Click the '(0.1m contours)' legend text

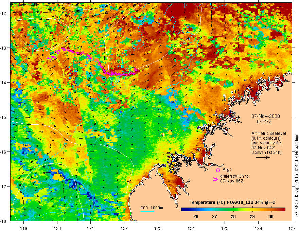pos(266,138)
